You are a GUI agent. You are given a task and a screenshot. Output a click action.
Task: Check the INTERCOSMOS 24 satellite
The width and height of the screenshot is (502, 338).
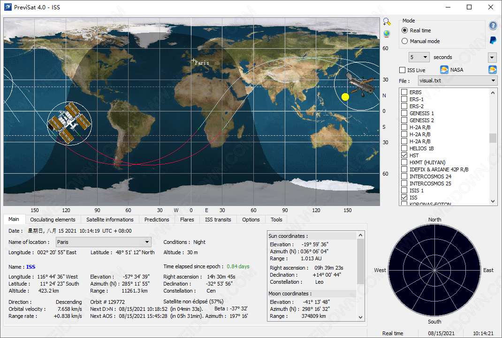[404, 176]
